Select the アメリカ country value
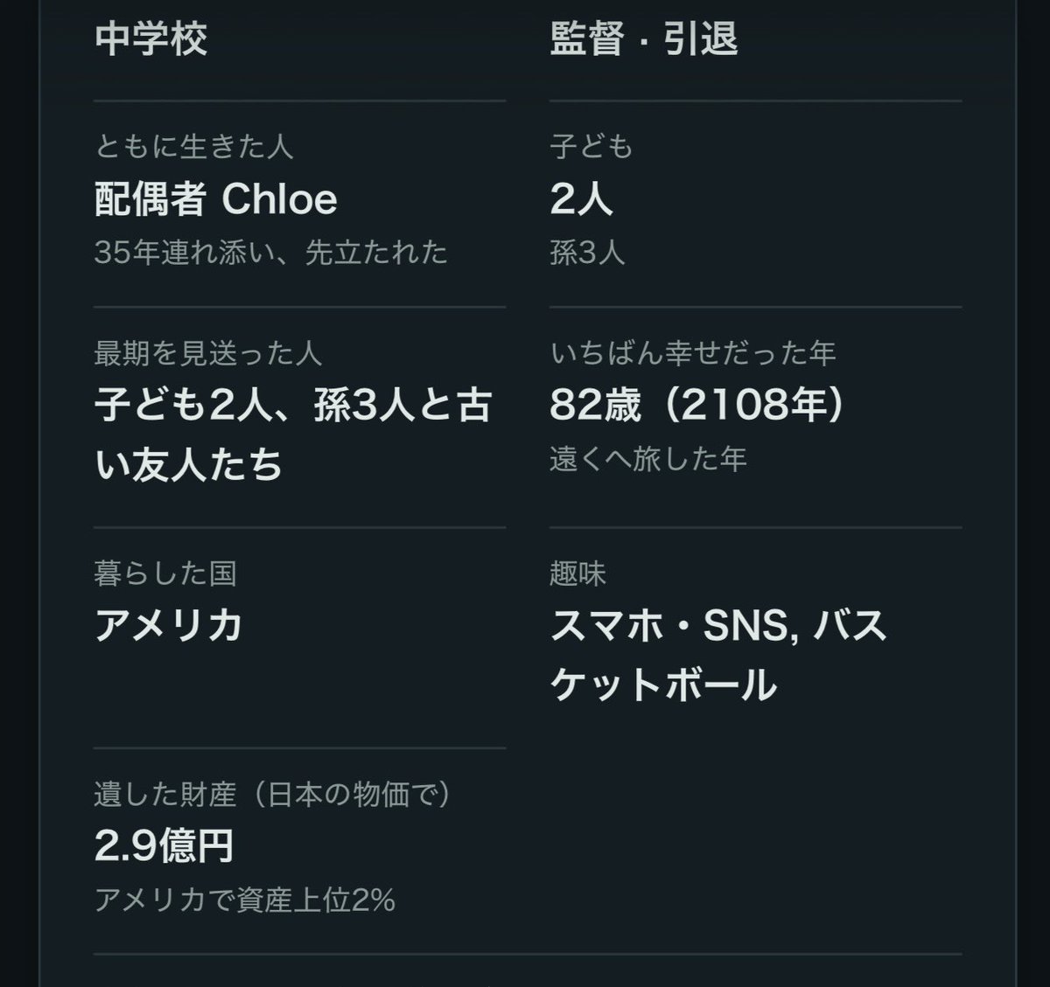 point(169,626)
